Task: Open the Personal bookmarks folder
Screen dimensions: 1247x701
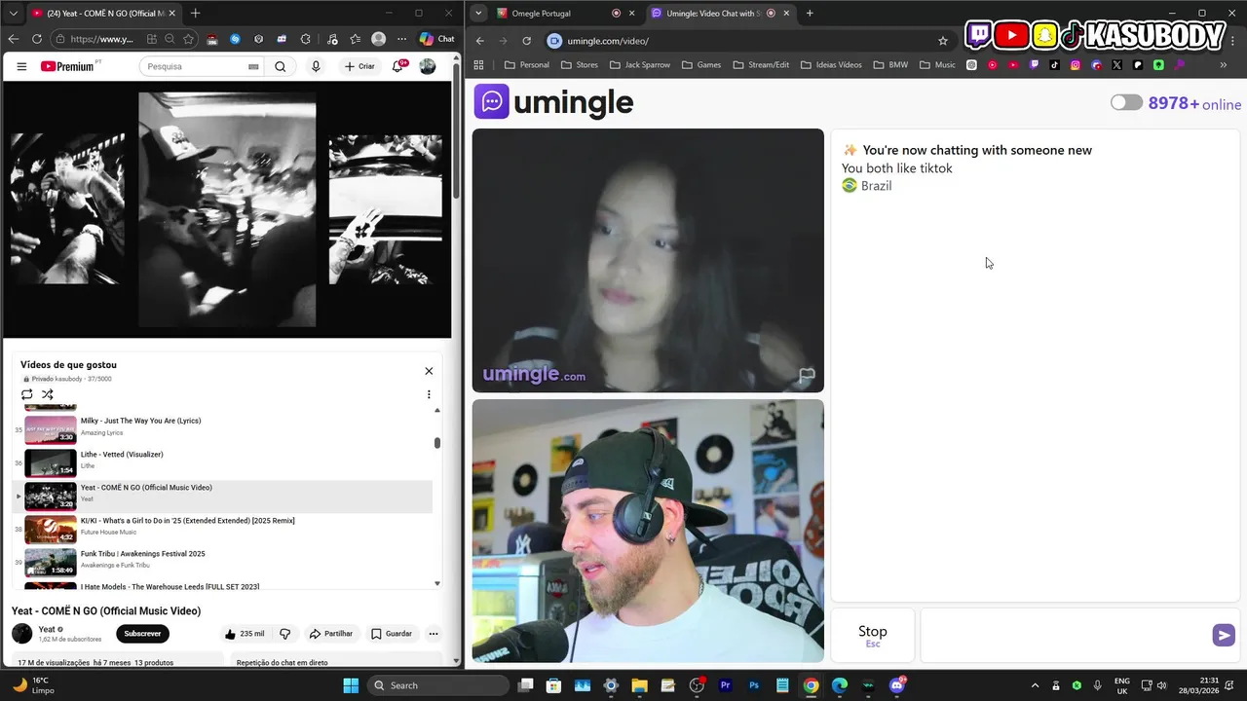Action: (526, 65)
